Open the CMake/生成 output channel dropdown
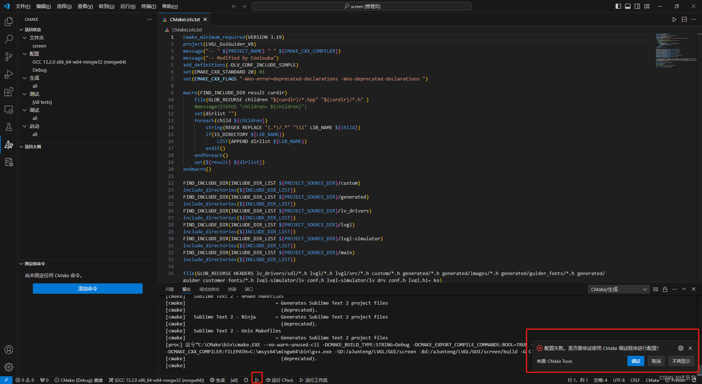The height and width of the screenshot is (384, 702). click(x=619, y=289)
